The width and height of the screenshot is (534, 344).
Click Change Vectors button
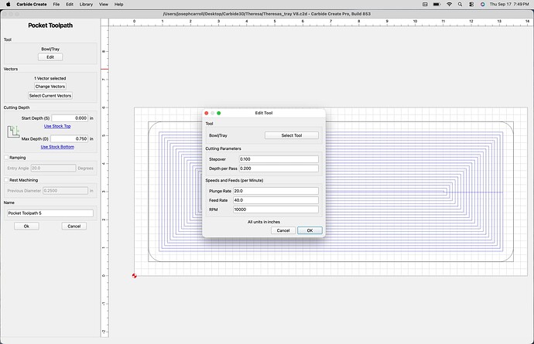tap(50, 87)
